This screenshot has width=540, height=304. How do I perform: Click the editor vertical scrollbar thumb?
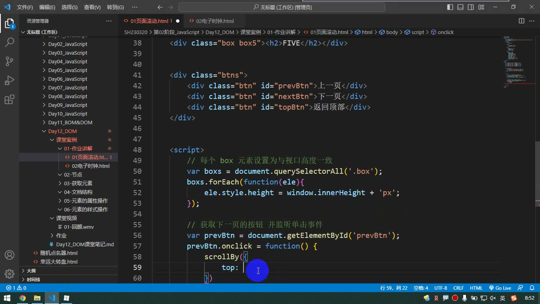coord(537,174)
